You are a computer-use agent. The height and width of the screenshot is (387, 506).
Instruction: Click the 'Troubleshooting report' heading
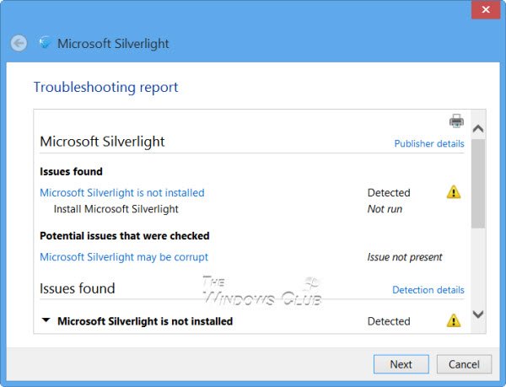point(105,87)
